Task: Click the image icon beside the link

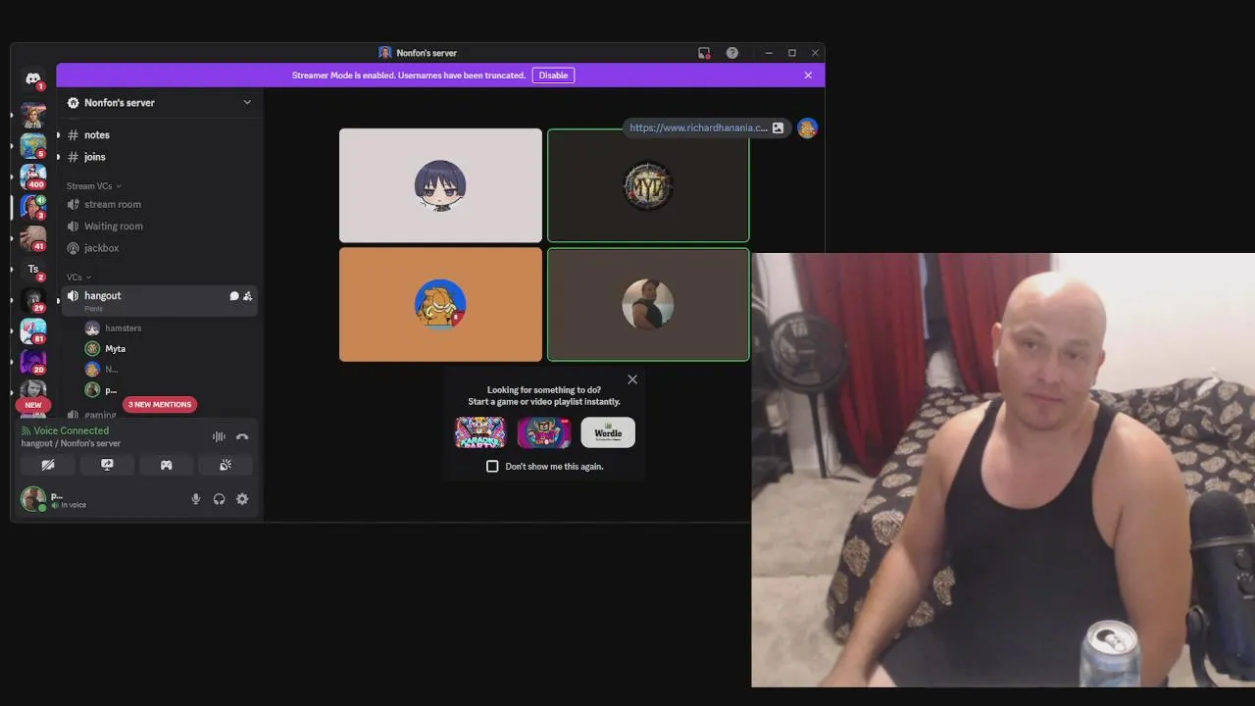Action: point(778,127)
